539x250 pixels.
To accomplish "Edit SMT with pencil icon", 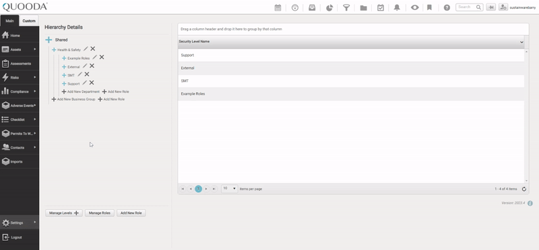I will click(80, 74).
